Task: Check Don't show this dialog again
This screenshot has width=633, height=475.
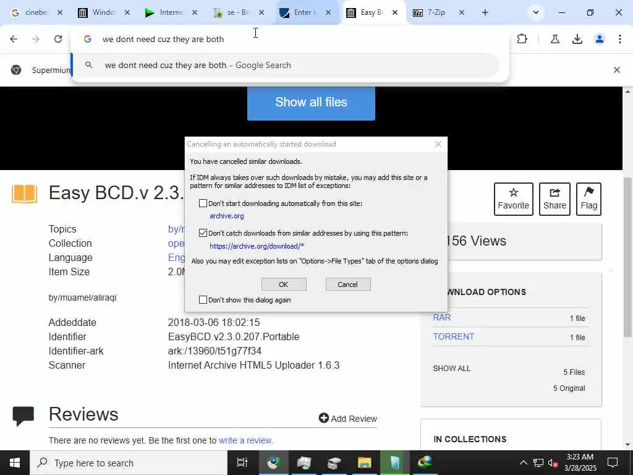Action: 203,300
